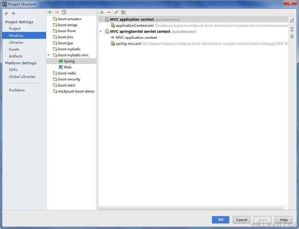Remove selected module with minus icon
Screen dimensions: 299x229
57,12
